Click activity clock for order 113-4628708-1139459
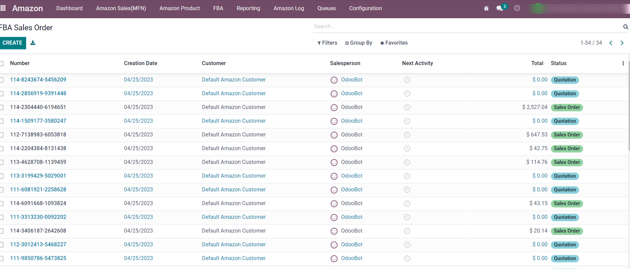 (x=407, y=162)
